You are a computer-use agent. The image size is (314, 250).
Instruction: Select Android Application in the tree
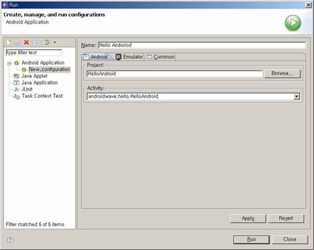point(43,63)
